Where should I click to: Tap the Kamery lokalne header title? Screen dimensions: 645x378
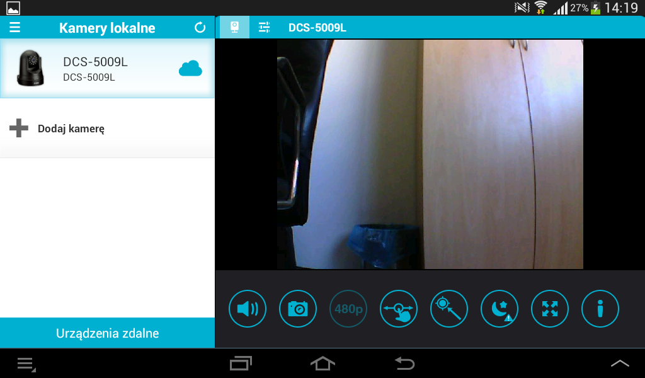tap(107, 28)
